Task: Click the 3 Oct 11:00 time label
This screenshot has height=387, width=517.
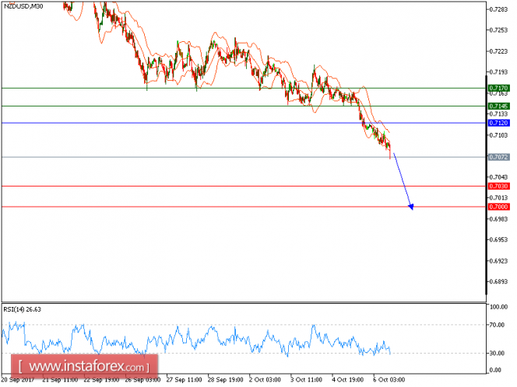Action: coord(306,380)
